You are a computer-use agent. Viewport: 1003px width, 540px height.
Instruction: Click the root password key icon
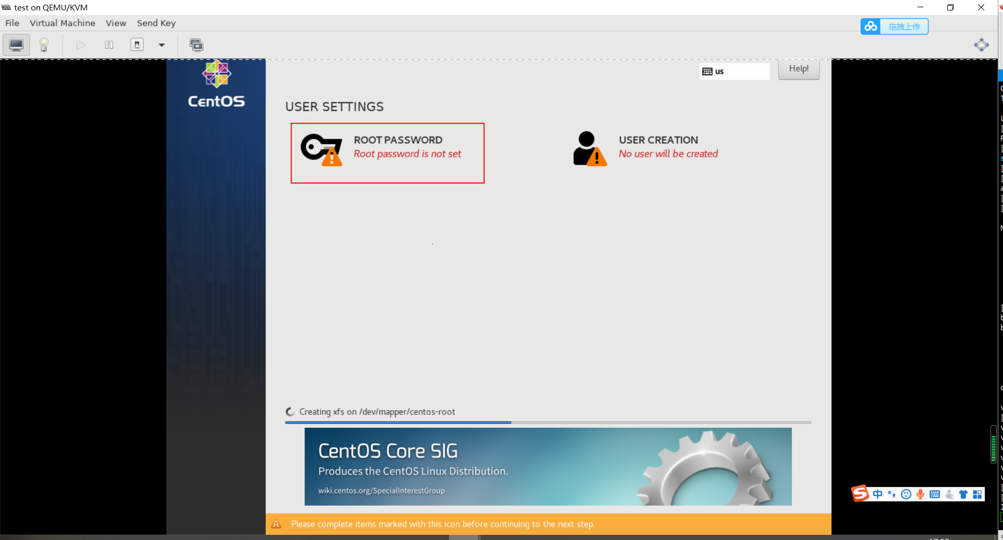pyautogui.click(x=322, y=150)
